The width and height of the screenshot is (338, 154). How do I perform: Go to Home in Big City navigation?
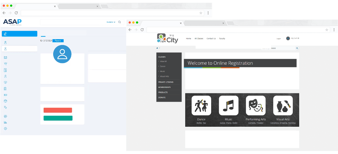point(188,39)
